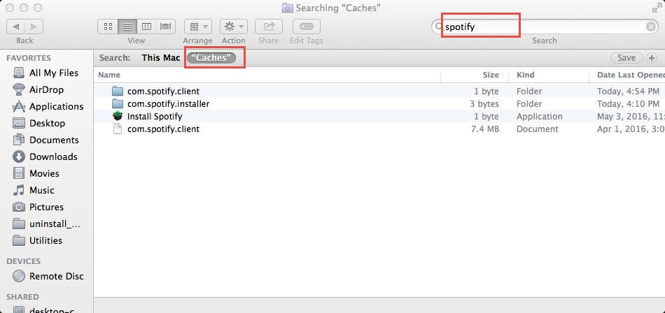Screen dimensions: 665x313
Task: Click the Today, 4:54 PM date cell
Action: 628,91
